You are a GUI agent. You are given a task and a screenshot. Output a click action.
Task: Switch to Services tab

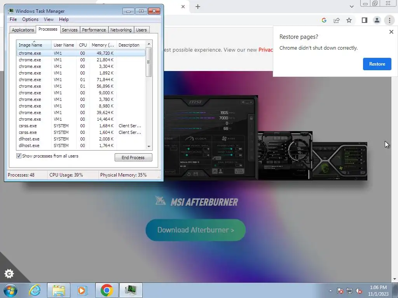pyautogui.click(x=70, y=30)
